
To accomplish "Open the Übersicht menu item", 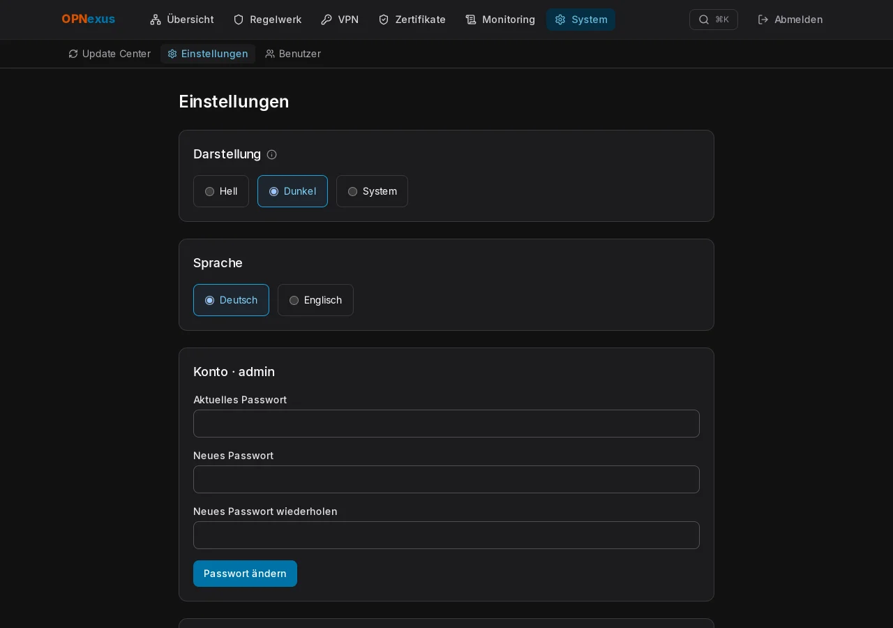I will coord(182,20).
